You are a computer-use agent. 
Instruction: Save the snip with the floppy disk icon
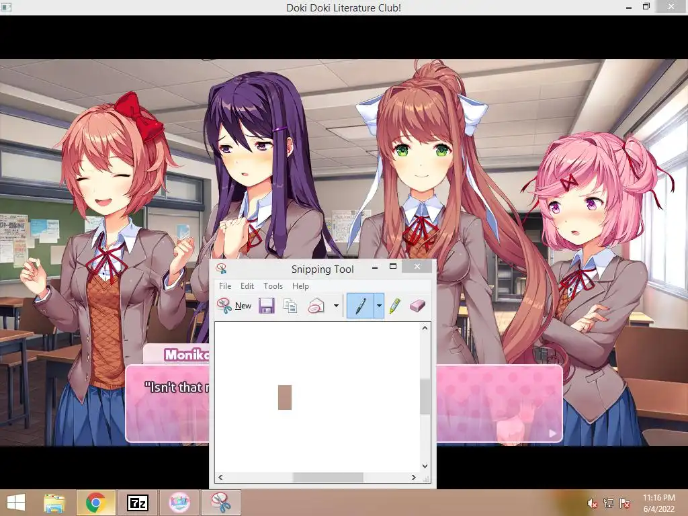pyautogui.click(x=266, y=306)
